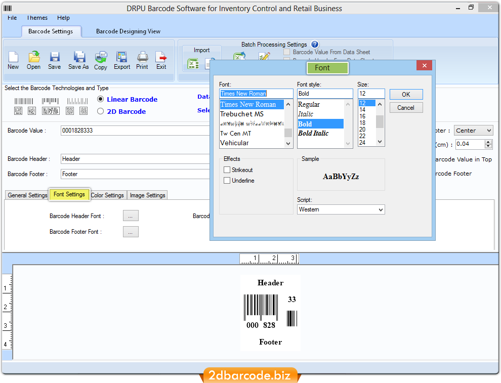Click the Barcode Value input field

[x=135, y=131]
